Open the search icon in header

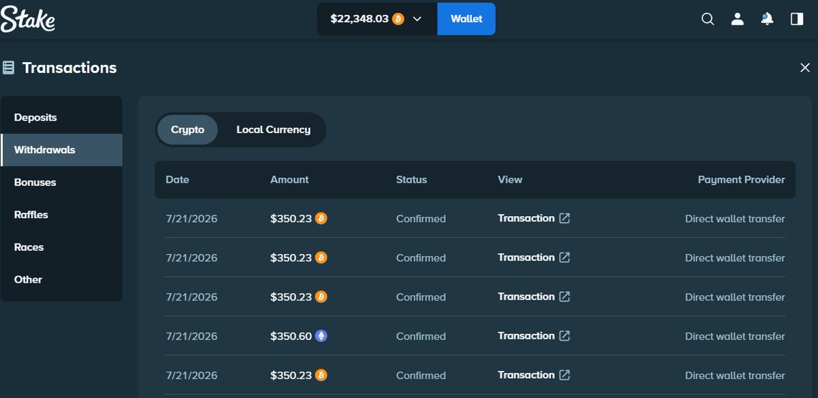708,19
